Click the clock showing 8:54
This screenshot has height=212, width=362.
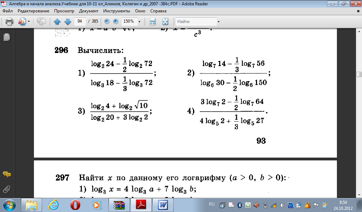343,202
